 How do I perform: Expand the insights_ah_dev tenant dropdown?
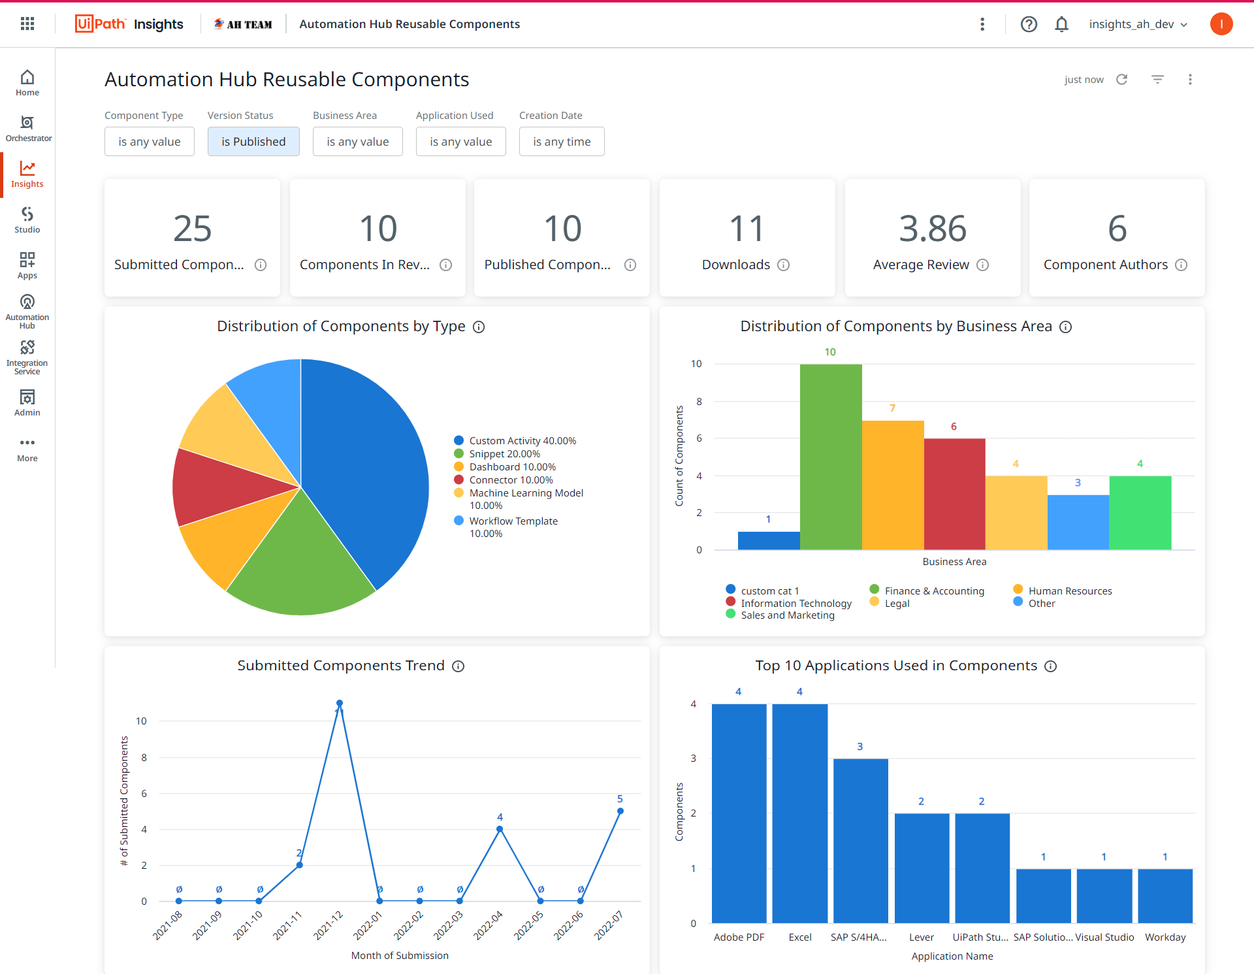point(1138,24)
